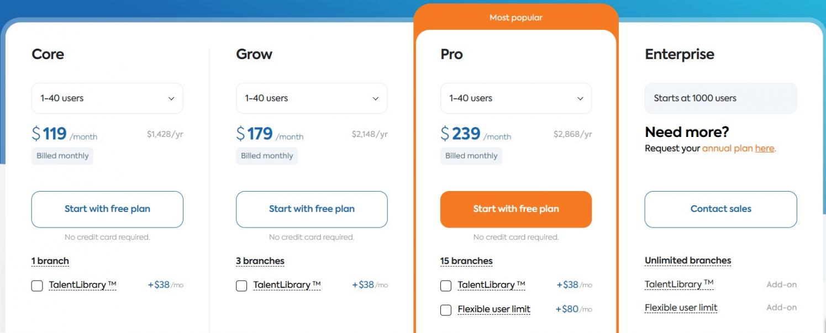Click Unlimited branches under Enterprise
This screenshot has height=333, width=826.
point(688,261)
